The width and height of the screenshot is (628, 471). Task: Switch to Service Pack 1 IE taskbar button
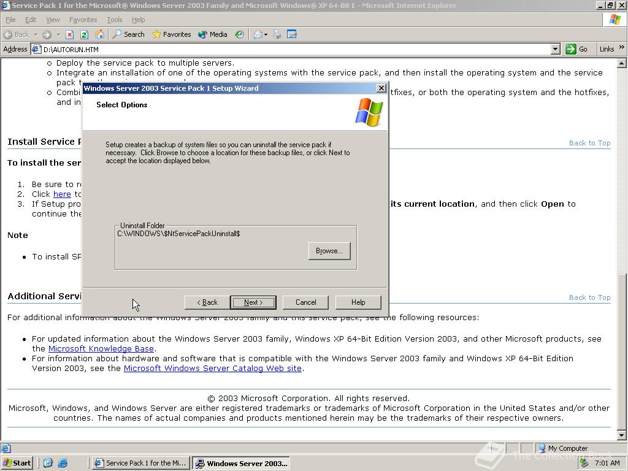[140, 463]
